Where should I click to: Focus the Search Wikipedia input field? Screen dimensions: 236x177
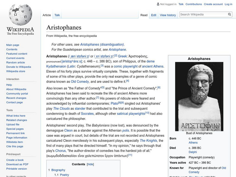coord(204,14)
